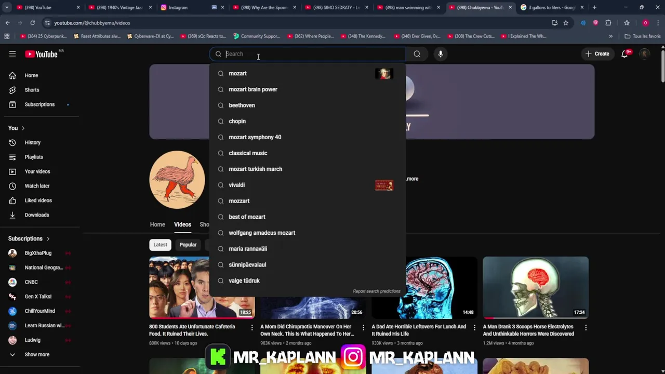Open the Chubbyemu channel avatar

click(x=177, y=180)
